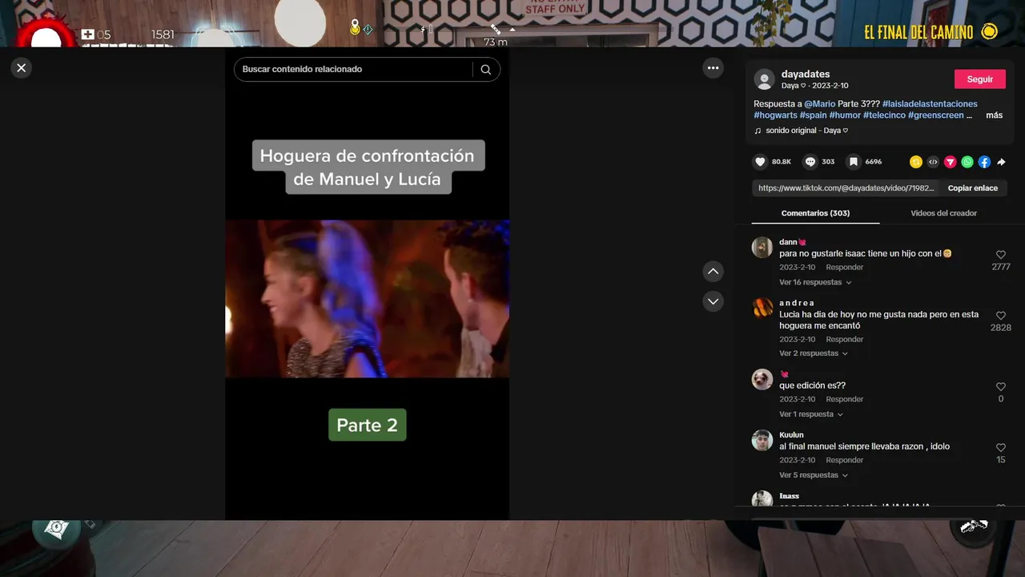Click saved count '6696'
This screenshot has height=577, width=1025.
(874, 162)
